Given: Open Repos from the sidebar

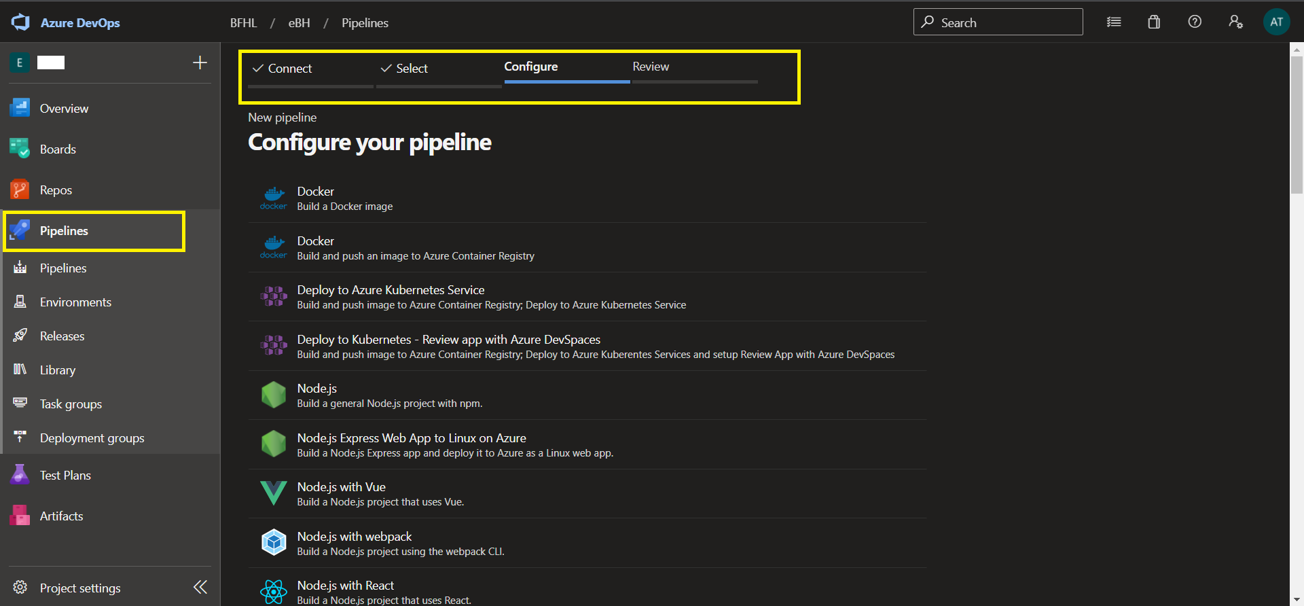Looking at the screenshot, I should click(56, 190).
